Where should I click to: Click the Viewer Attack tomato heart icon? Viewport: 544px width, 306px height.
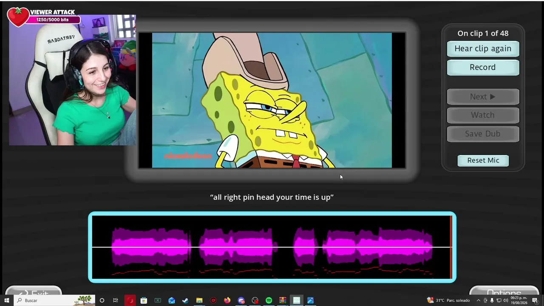pyautogui.click(x=18, y=17)
